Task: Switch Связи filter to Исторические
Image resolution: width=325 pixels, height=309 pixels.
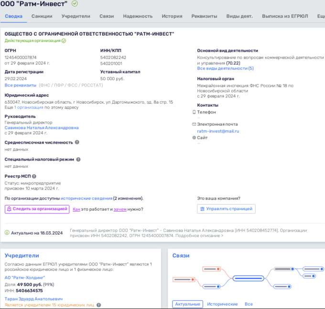Action: point(222,304)
